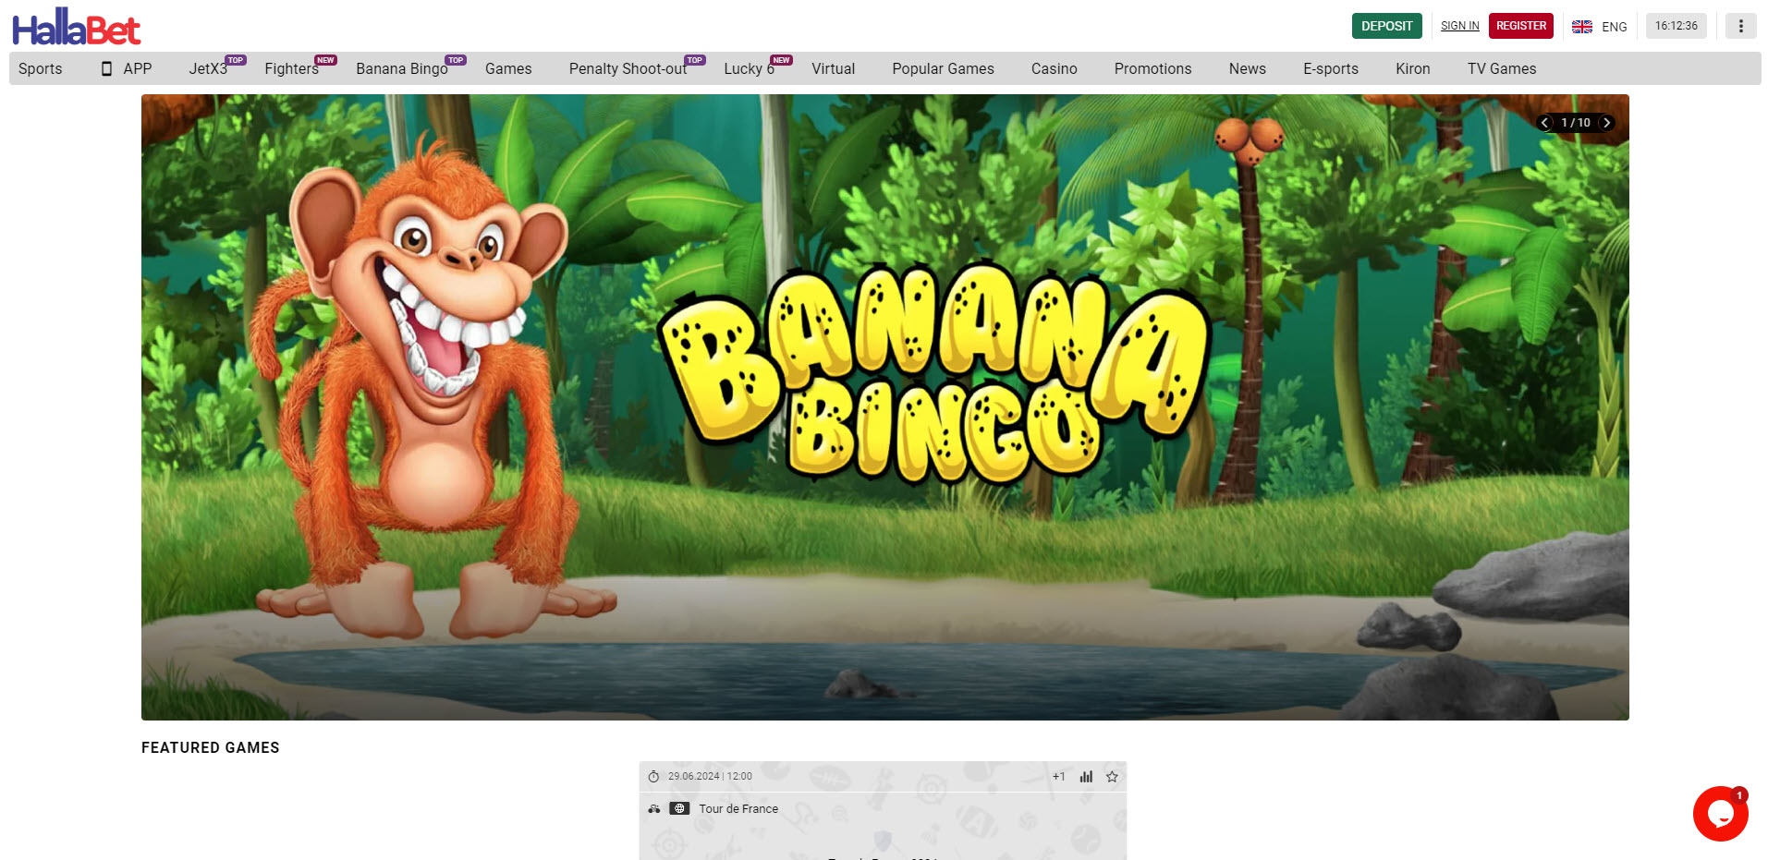The width and height of the screenshot is (1768, 860).
Task: Open News page
Action: tap(1248, 69)
